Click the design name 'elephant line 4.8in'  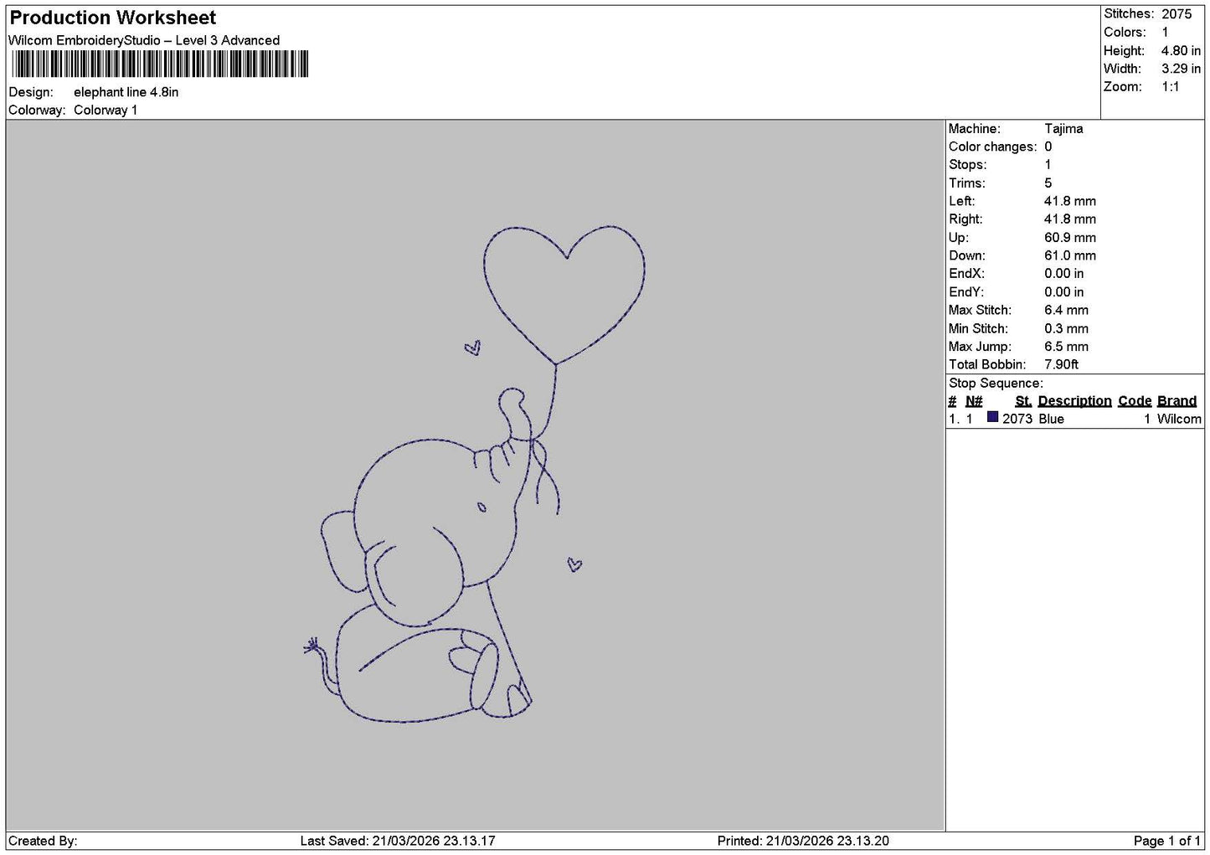(126, 92)
